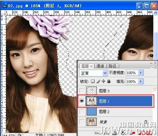
Task: Click the 02.jpg title bar text
Action: (x=45, y=6)
